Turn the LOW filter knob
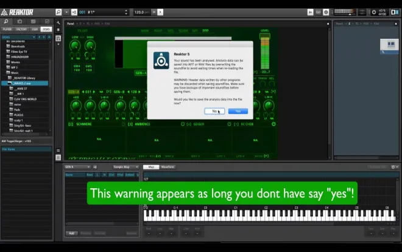The width and height of the screenshot is (402, 252). point(75,46)
